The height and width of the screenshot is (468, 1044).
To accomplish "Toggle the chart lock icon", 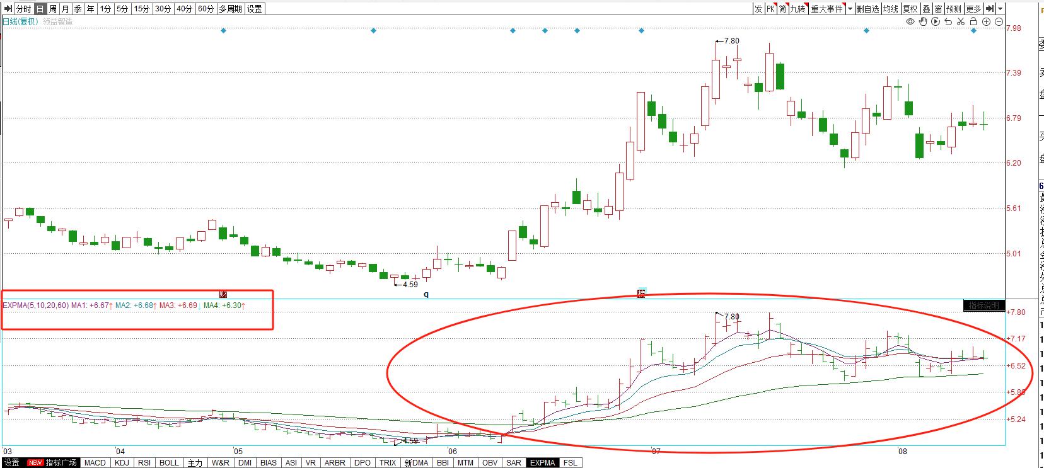I will click(x=974, y=22).
